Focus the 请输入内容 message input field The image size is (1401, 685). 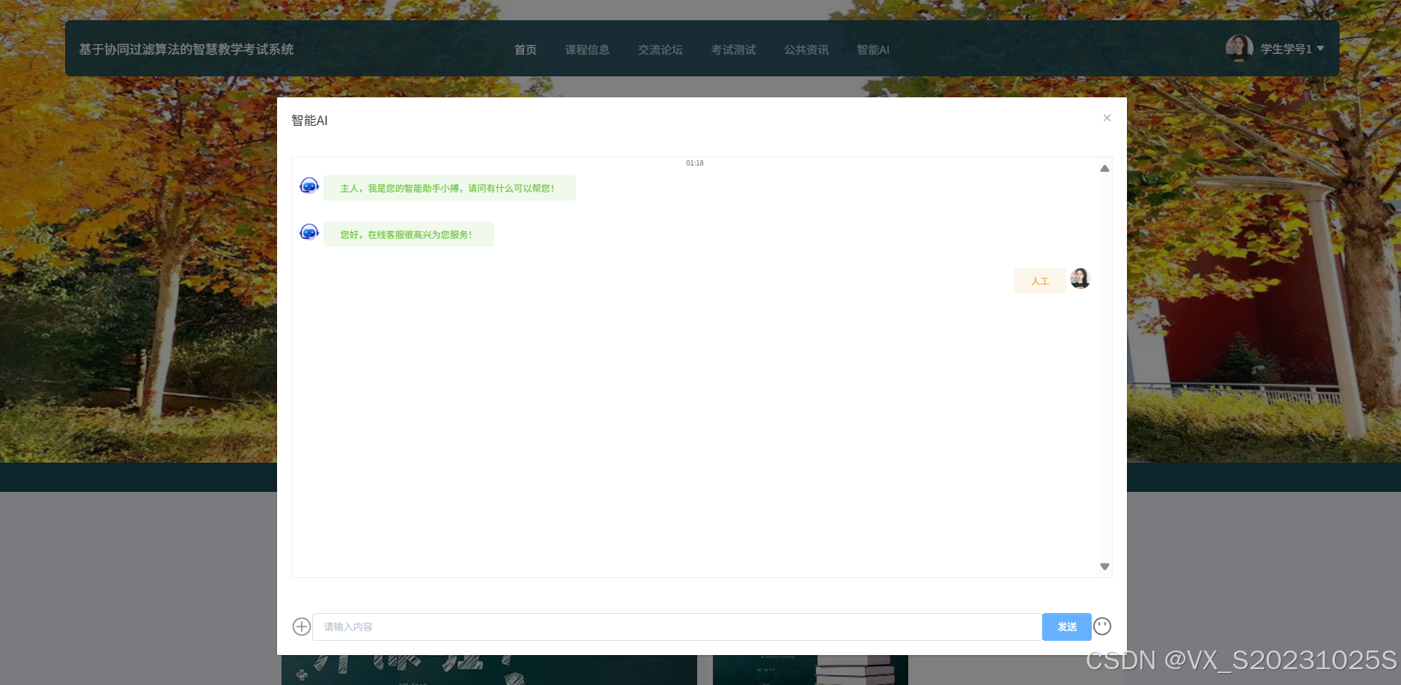[677, 627]
